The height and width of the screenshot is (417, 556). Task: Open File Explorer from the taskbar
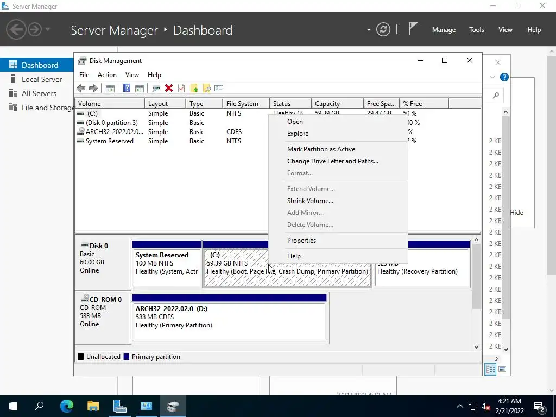click(x=93, y=406)
